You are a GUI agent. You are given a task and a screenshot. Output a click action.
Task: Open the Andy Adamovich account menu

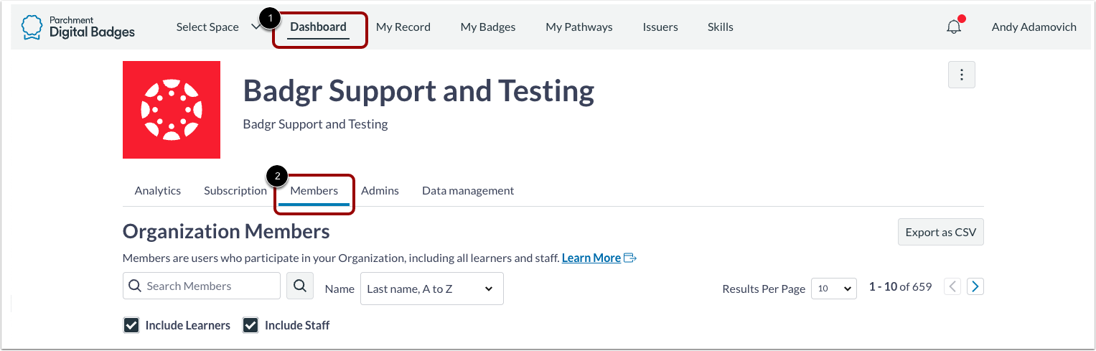tap(1034, 27)
